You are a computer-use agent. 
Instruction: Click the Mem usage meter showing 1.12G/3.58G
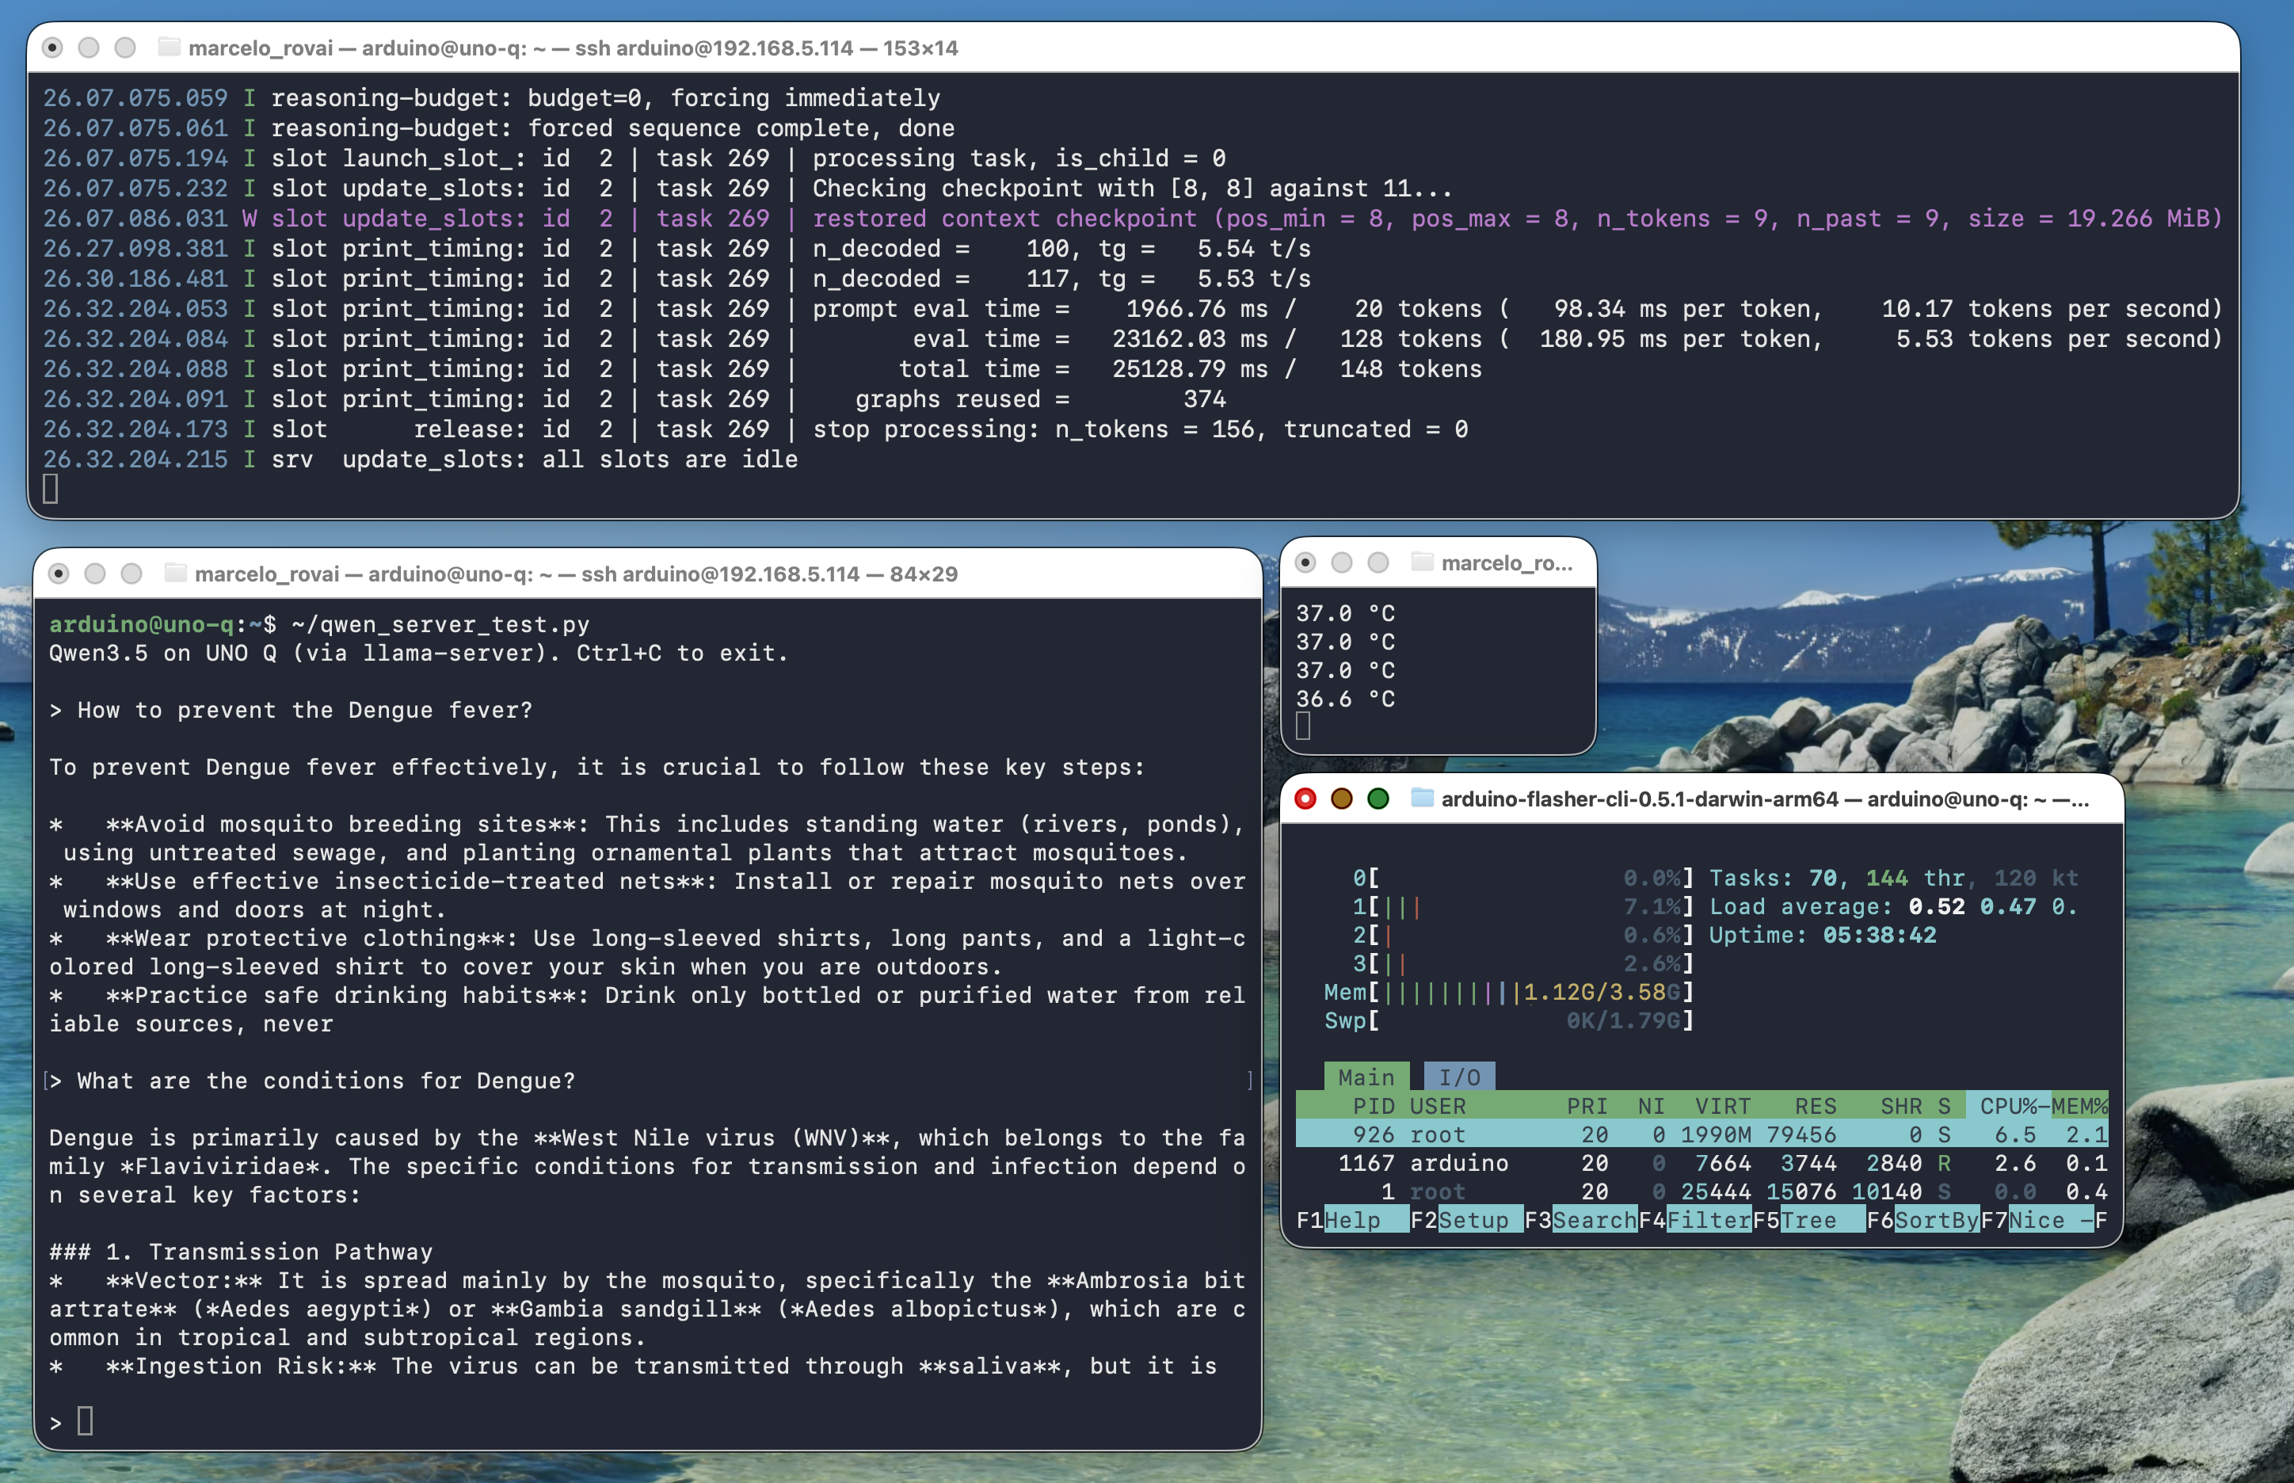pyautogui.click(x=1508, y=992)
